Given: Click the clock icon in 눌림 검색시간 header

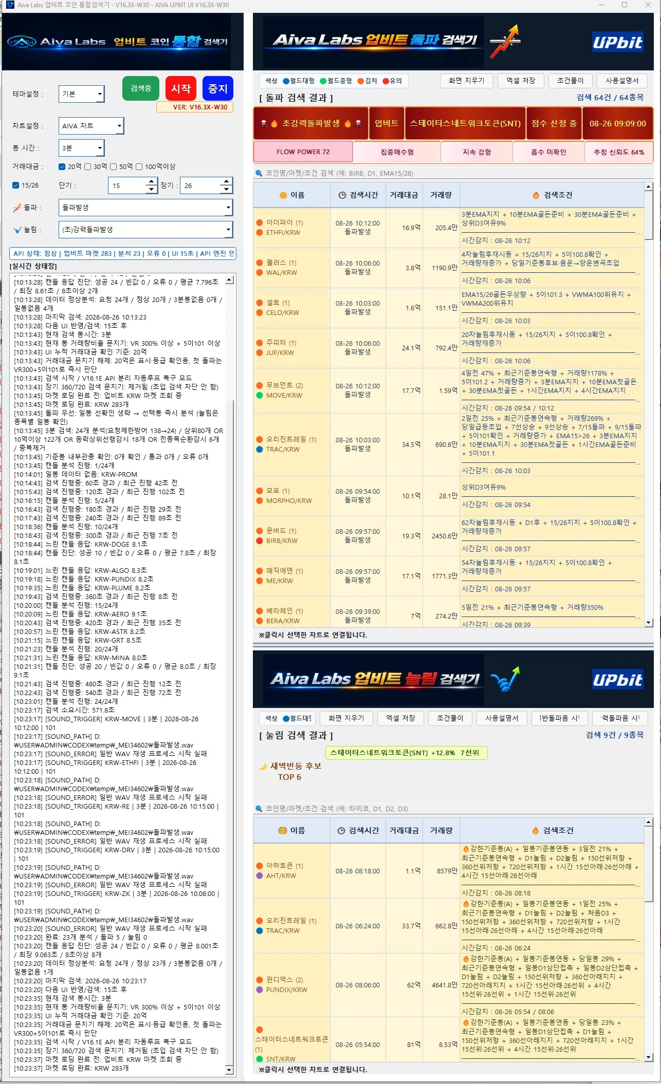Looking at the screenshot, I should [x=341, y=831].
